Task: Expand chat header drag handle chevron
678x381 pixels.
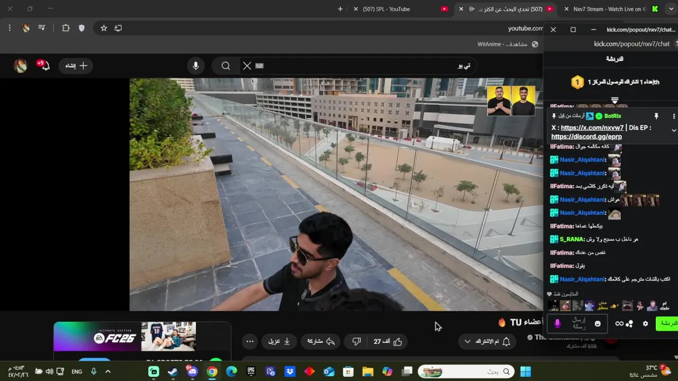Action: [614, 100]
